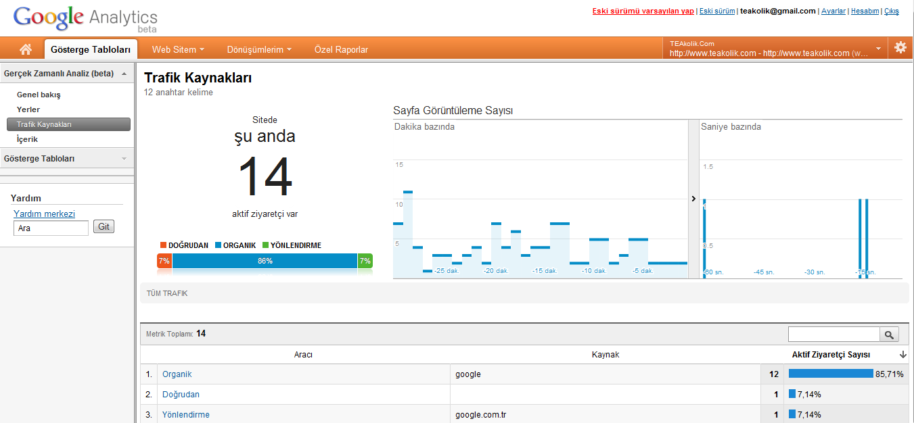Click the ORGANIK legend label
Viewport: 914px width, 423px height.
[x=239, y=245]
